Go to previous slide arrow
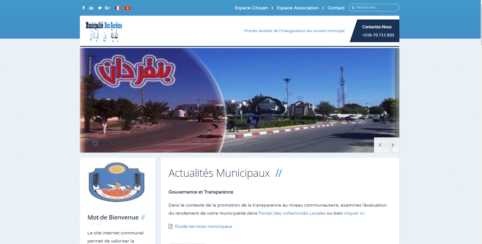 [x=380, y=145]
